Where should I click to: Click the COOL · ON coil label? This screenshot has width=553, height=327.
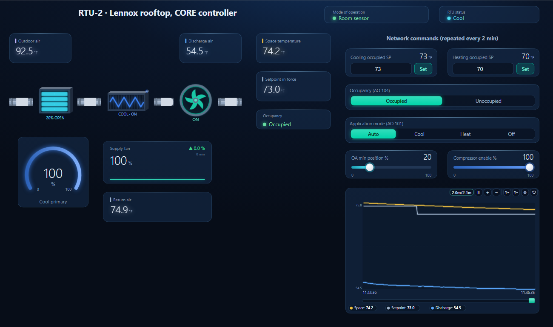click(x=128, y=114)
